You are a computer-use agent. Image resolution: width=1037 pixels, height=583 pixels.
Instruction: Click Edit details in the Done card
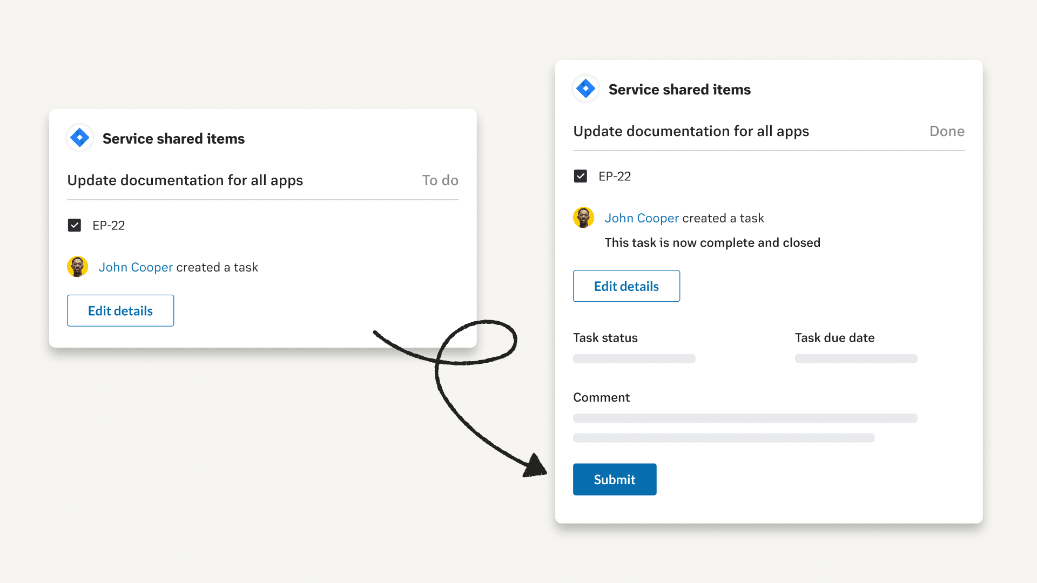[627, 286]
